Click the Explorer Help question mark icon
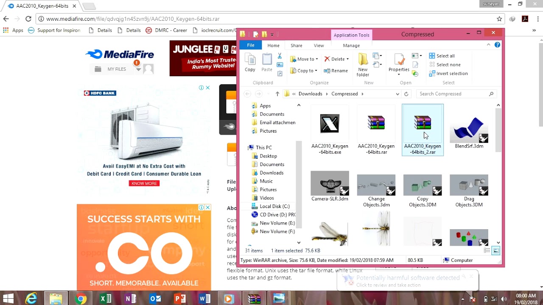 [x=497, y=45]
